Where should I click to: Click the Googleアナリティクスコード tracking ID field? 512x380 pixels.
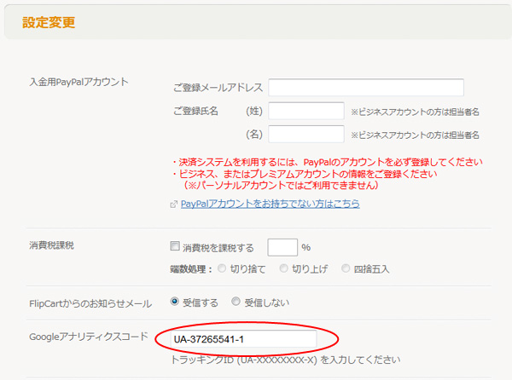tap(241, 340)
